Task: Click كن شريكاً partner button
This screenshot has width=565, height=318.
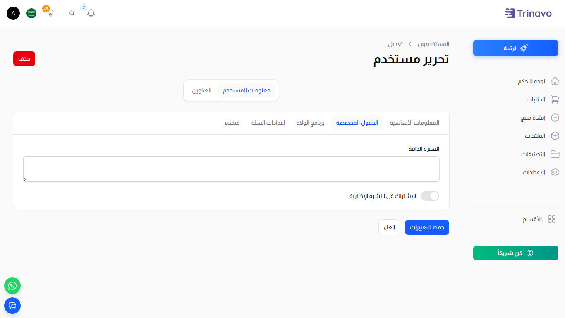Action: point(516,253)
